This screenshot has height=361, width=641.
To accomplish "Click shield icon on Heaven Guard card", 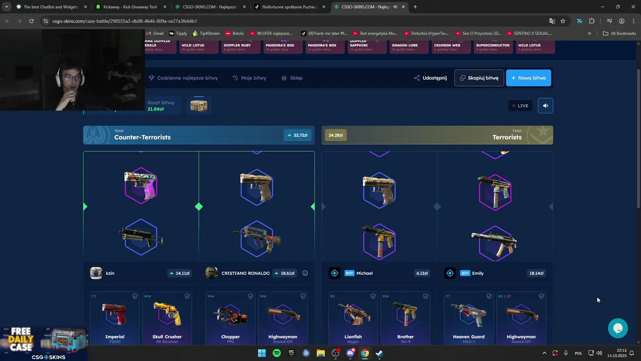I will tap(489, 296).
